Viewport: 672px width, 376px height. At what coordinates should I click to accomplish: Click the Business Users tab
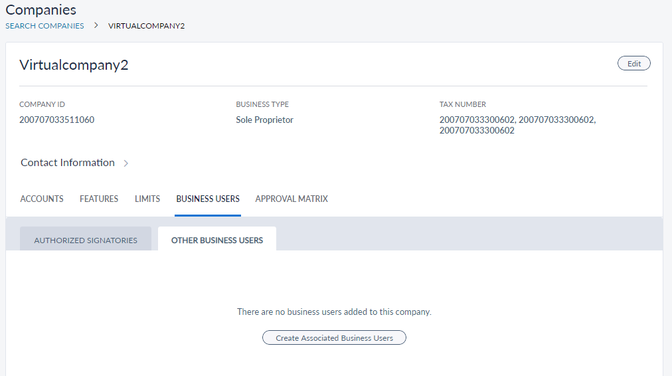[208, 199]
